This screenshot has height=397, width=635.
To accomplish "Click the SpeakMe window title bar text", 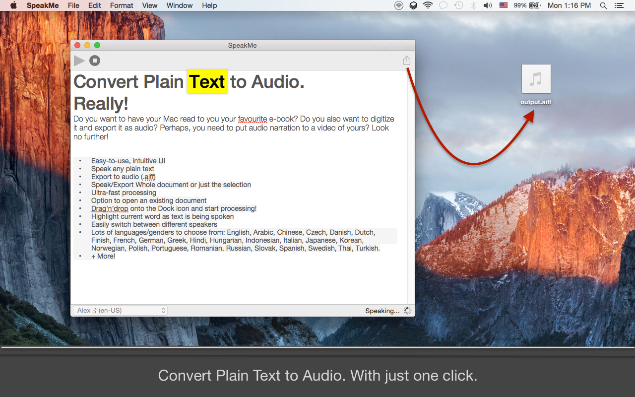I will [x=243, y=45].
